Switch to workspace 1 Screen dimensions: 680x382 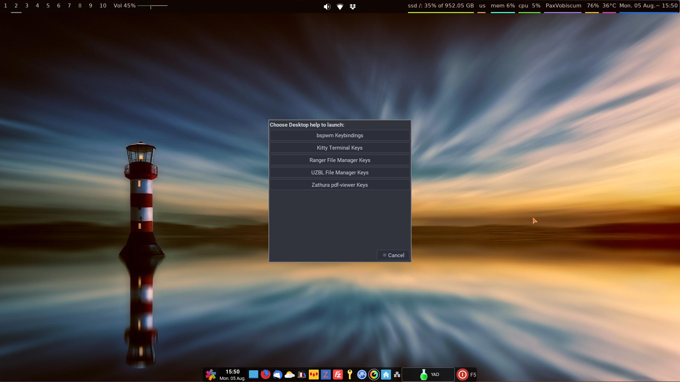[x=6, y=6]
